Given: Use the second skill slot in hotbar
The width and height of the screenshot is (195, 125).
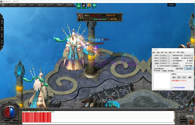Looking at the screenshot, I should (92, 105).
